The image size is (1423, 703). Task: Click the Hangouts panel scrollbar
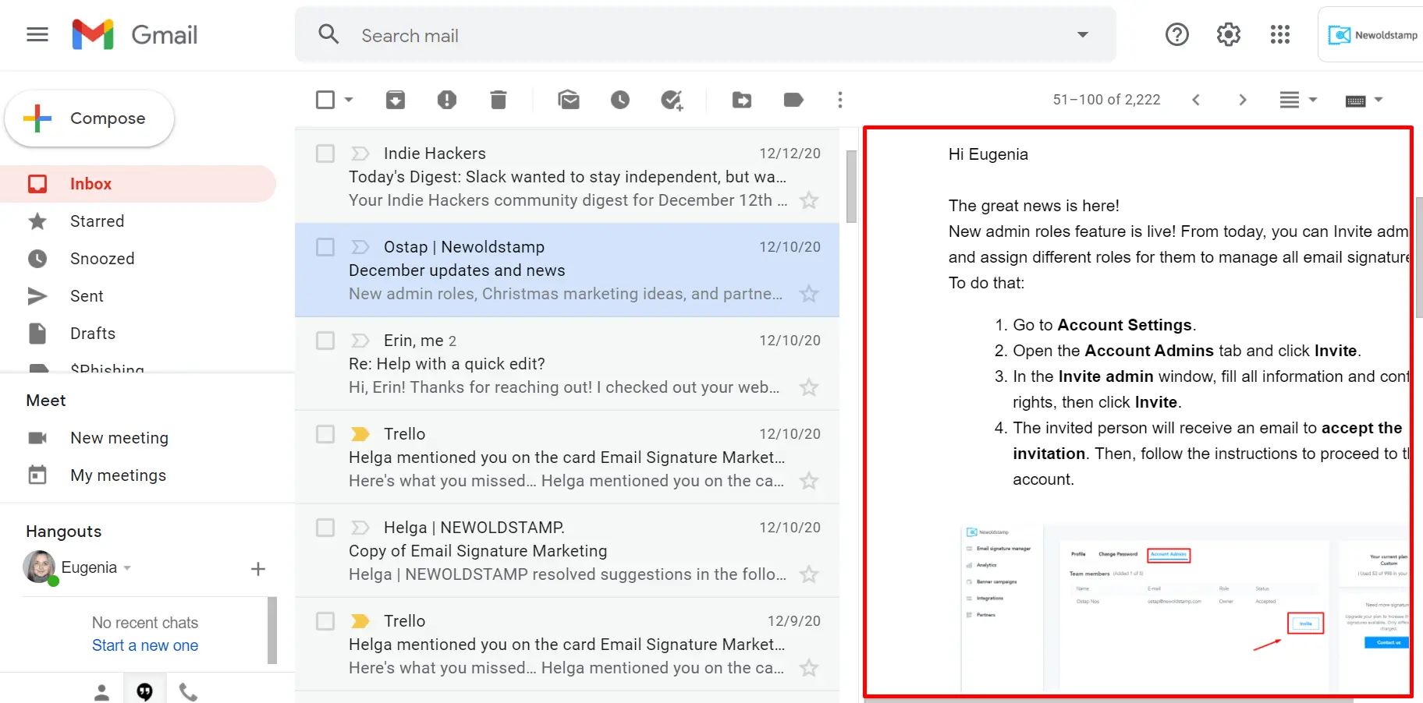(272, 630)
